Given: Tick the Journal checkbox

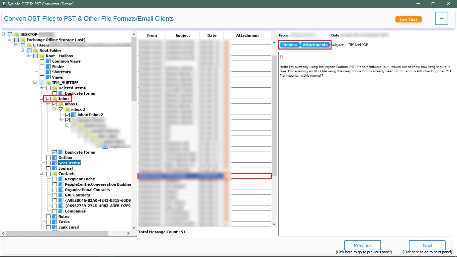Looking at the screenshot, I should click(49, 168).
